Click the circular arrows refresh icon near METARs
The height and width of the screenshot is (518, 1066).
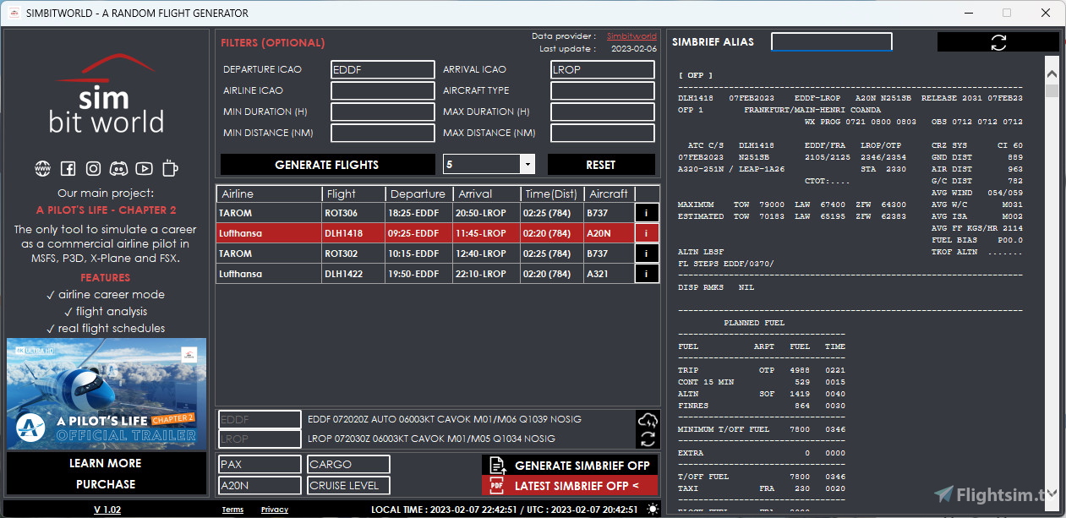(x=648, y=438)
